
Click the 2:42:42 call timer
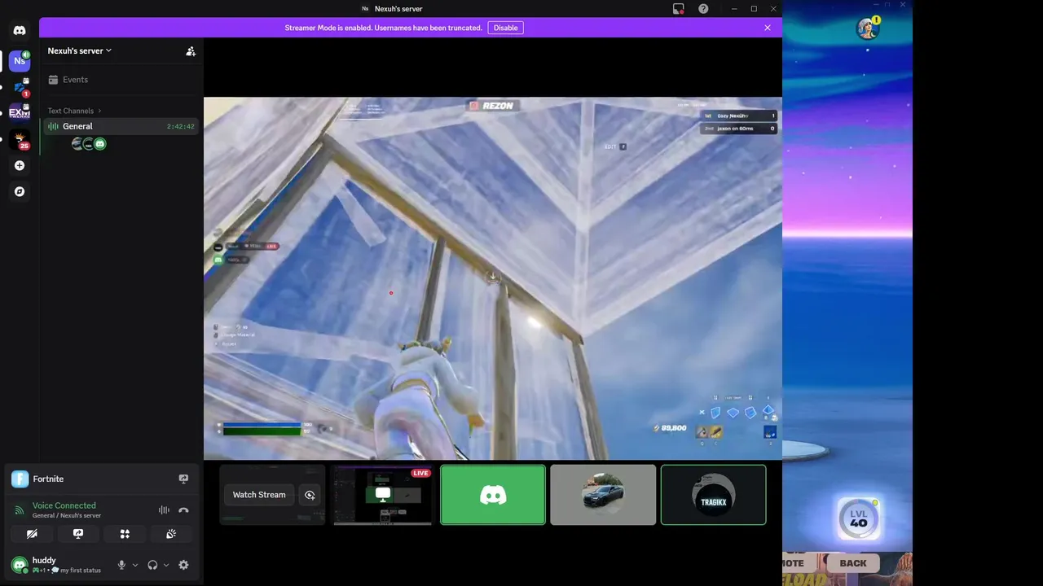pyautogui.click(x=180, y=127)
